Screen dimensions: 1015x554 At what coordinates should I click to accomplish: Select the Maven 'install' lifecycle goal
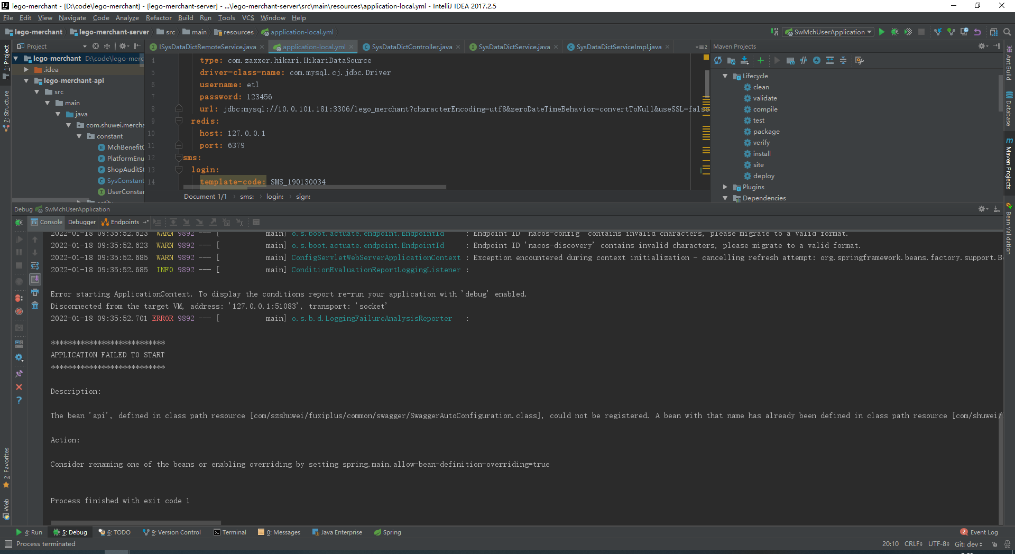762,154
